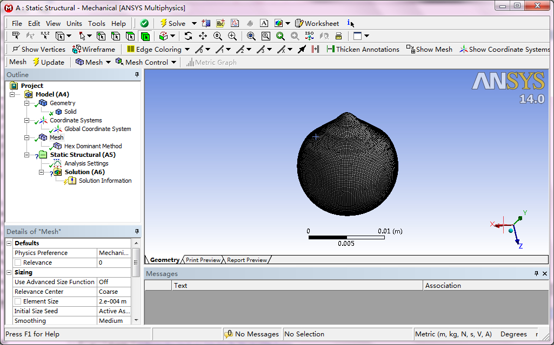The height and width of the screenshot is (345, 554).
Task: Switch to the Print Preview tab
Action: click(203, 260)
